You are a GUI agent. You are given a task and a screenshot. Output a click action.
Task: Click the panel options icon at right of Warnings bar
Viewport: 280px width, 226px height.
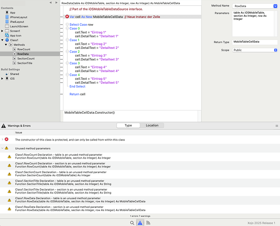tap(277, 125)
